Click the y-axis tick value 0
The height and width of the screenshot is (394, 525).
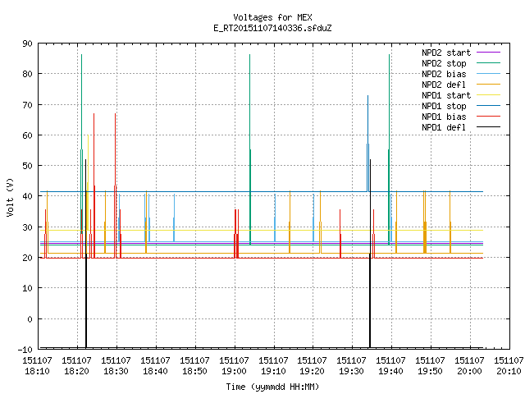pyautogui.click(x=30, y=319)
